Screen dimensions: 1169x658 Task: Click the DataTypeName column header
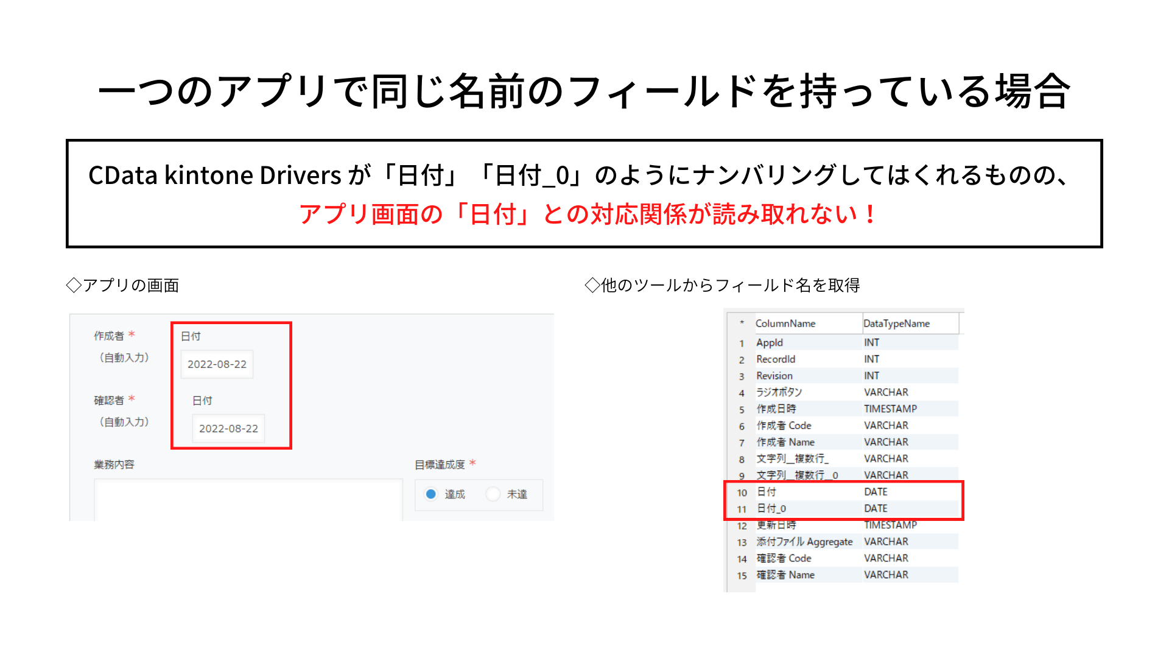pyautogui.click(x=896, y=324)
